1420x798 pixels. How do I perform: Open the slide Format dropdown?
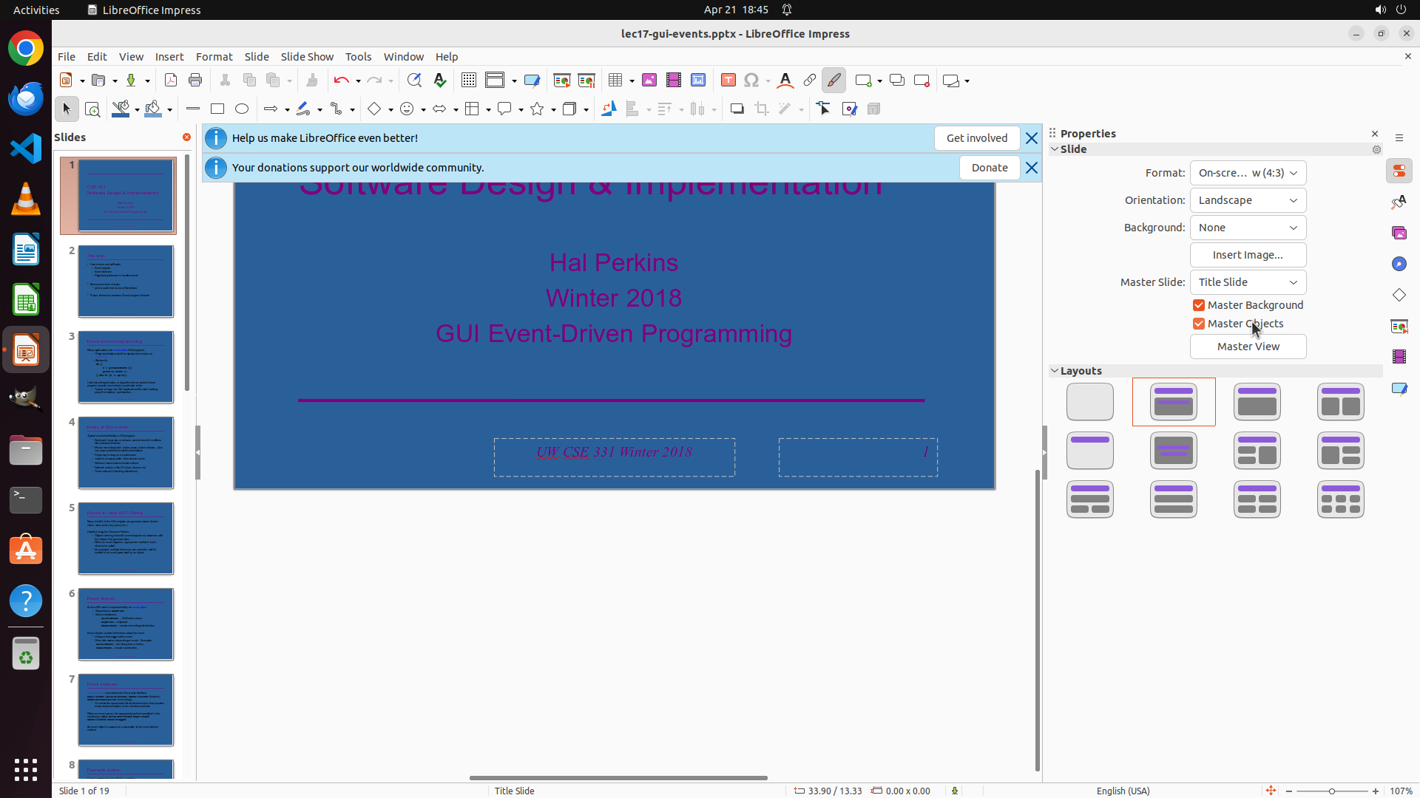(x=1248, y=173)
